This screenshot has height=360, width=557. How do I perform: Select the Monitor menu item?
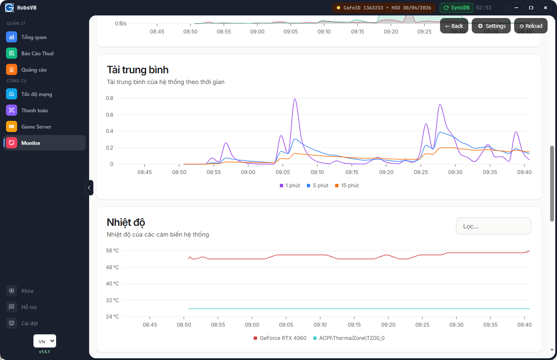pos(44,143)
